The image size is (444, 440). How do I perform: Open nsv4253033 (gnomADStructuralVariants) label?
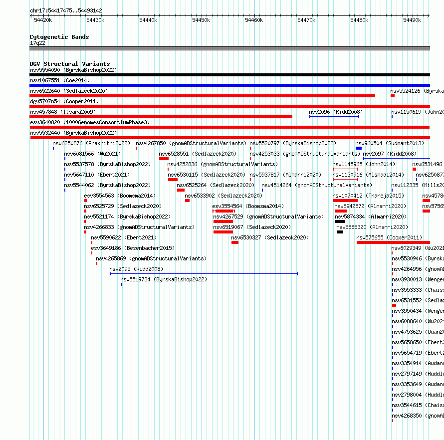pyautogui.click(x=305, y=154)
